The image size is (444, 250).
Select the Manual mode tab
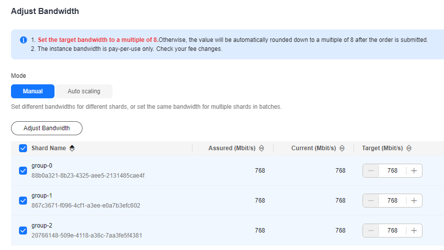point(32,91)
